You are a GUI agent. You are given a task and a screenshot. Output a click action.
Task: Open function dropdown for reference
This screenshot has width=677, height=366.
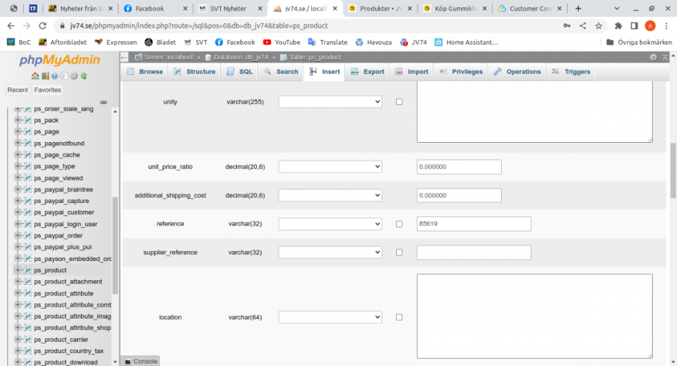click(x=330, y=224)
